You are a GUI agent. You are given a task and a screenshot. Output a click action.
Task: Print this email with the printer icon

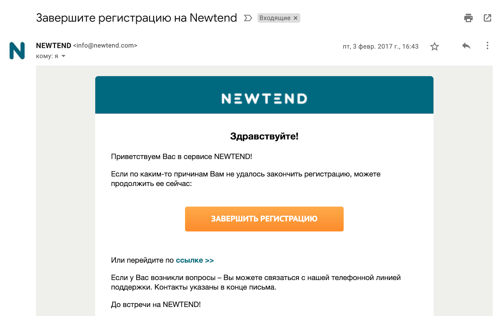(x=468, y=18)
